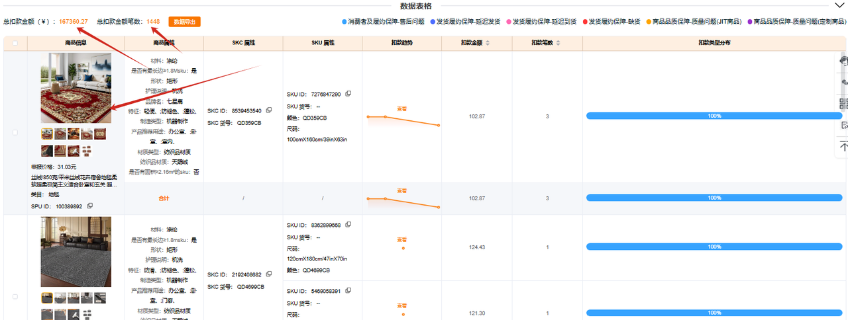
Task: Click 查看 link in the 合计 row
Action: [401, 189]
